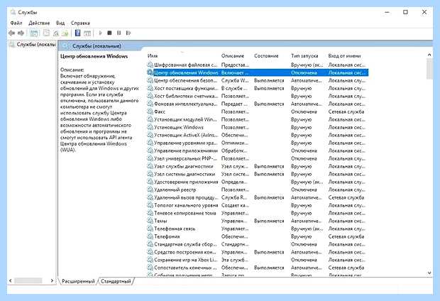Select the Узел универсальных PNP service
This screenshot has width=440, height=301.
click(258, 158)
